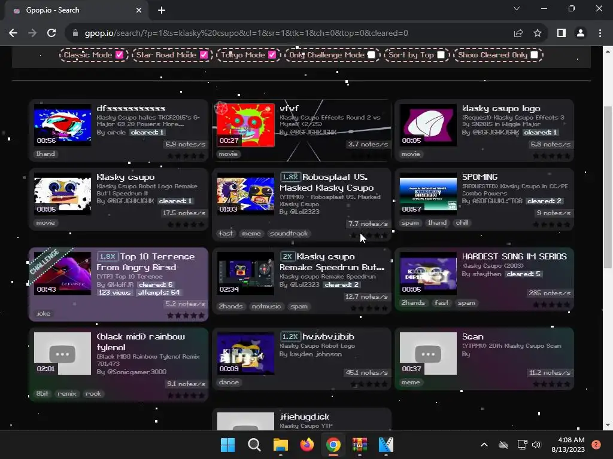Click the page vertical scrollbar
Screen dimensions: 613x459
point(608,187)
